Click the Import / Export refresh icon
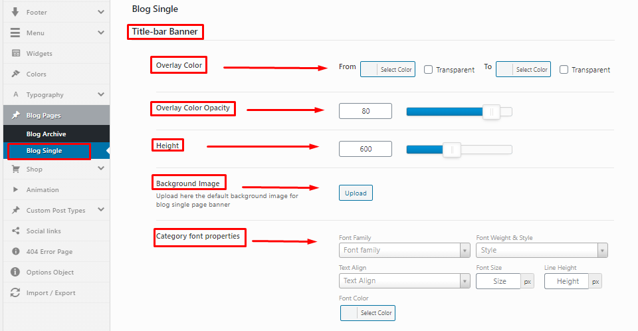The height and width of the screenshot is (331, 638). pos(15,292)
